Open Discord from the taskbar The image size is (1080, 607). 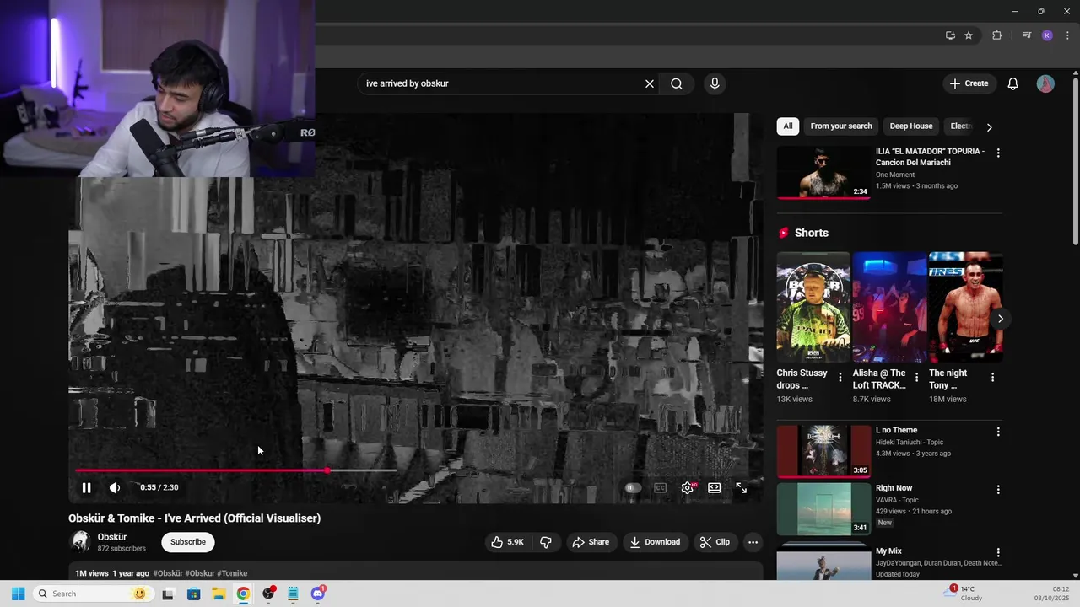point(318,594)
